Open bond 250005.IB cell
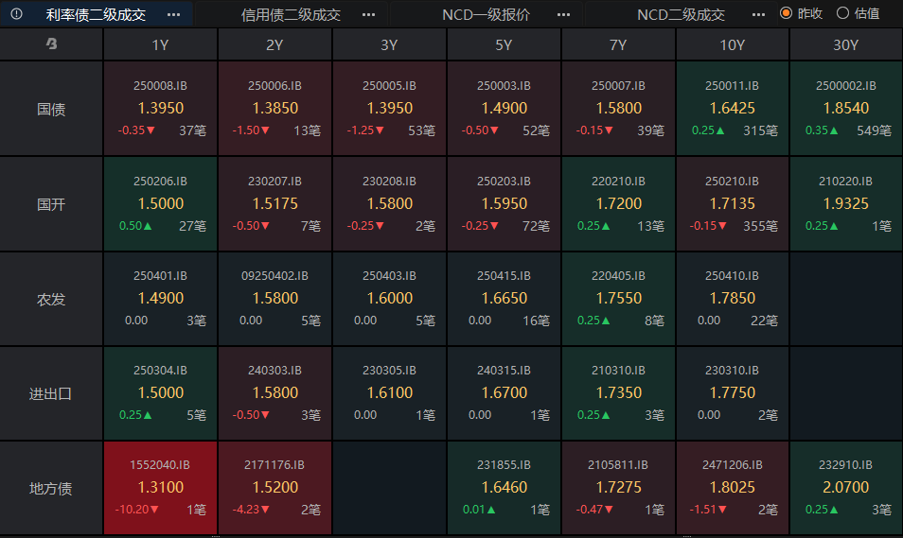The height and width of the screenshot is (538, 903). click(389, 109)
